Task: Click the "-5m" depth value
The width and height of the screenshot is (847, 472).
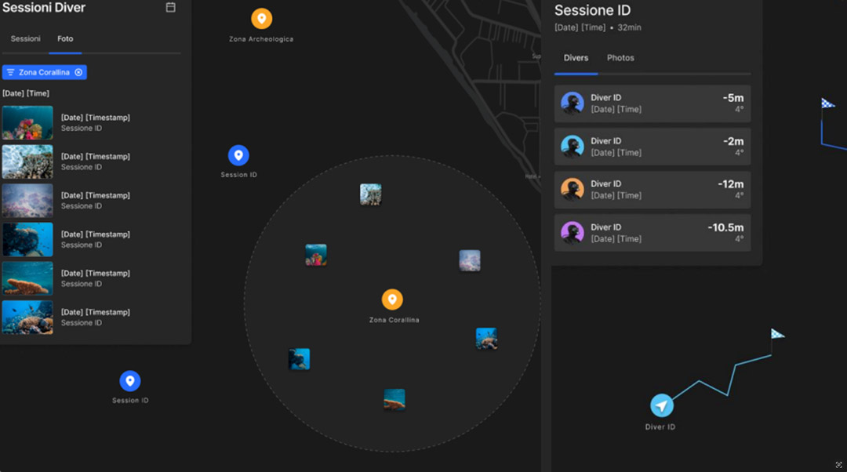Action: 733,98
